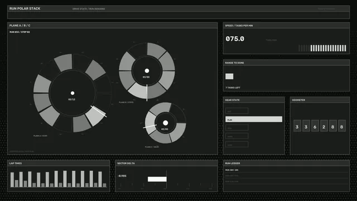This screenshot has height=201, width=357.
Task: Click the 05/08 counter in Plane B
Action: pyautogui.click(x=146, y=77)
